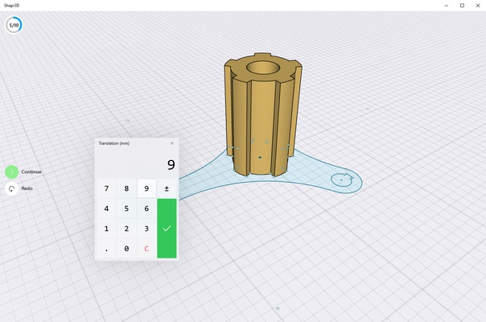Tap digit 5 on the keypad
This screenshot has height=322, width=486.
[x=126, y=208]
